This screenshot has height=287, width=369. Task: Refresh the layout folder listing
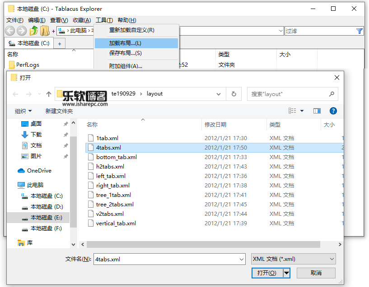(x=234, y=94)
